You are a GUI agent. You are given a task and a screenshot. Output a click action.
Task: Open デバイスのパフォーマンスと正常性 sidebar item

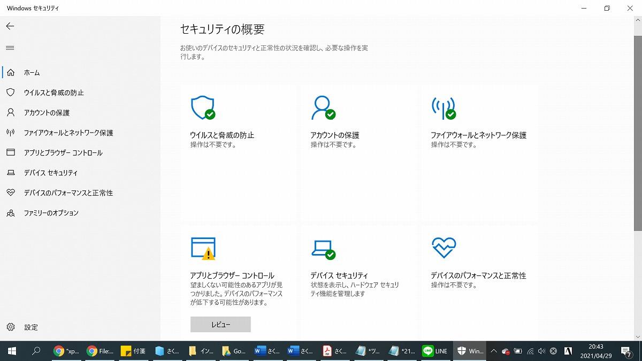tap(70, 193)
